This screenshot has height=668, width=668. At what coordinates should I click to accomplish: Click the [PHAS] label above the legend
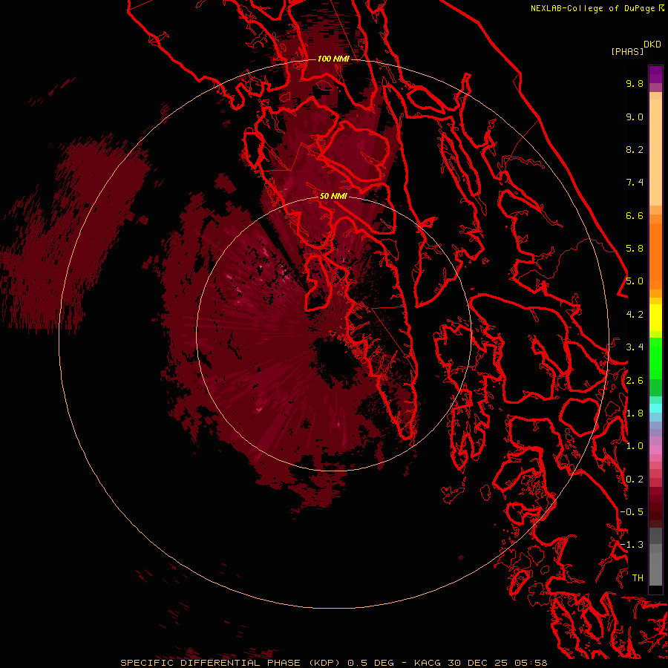(627, 51)
